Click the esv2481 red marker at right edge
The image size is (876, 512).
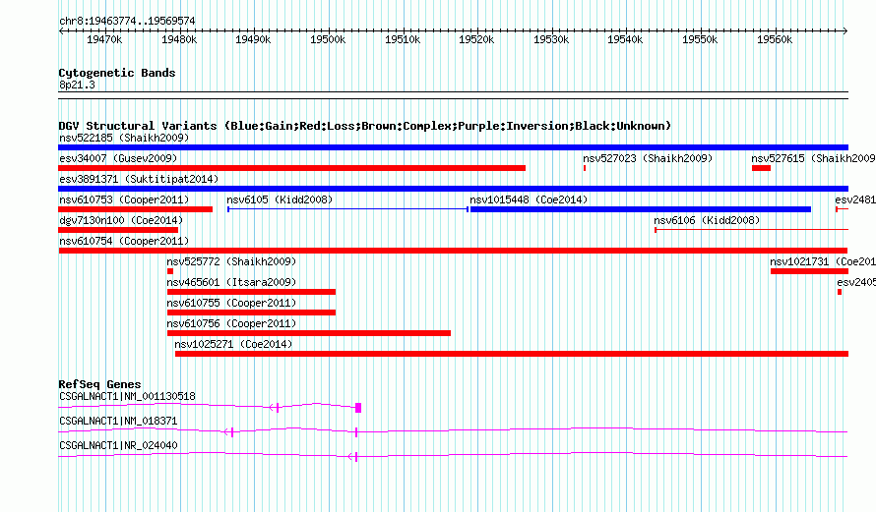pos(843,209)
